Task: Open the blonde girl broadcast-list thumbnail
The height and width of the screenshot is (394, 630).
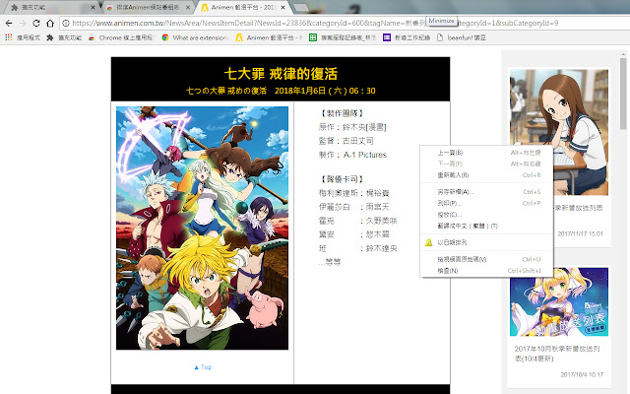Action: tap(559, 301)
